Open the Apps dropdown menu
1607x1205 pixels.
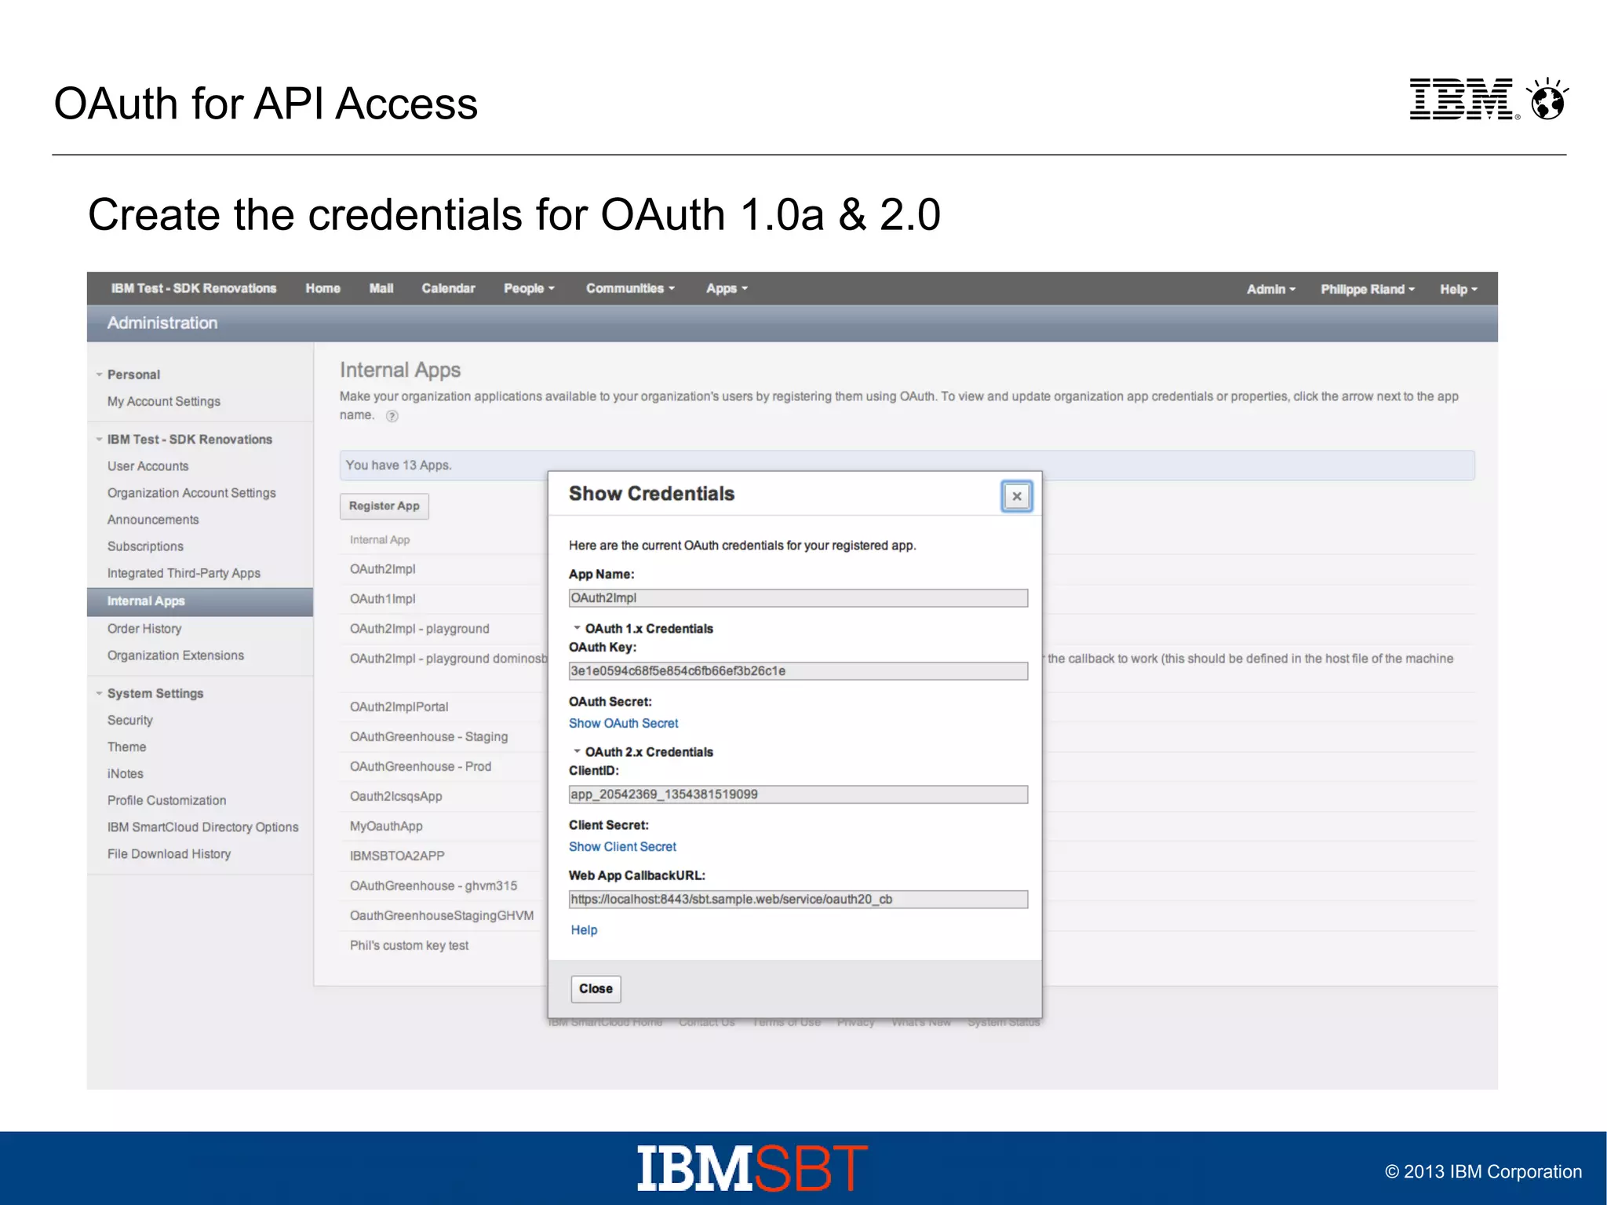(727, 288)
